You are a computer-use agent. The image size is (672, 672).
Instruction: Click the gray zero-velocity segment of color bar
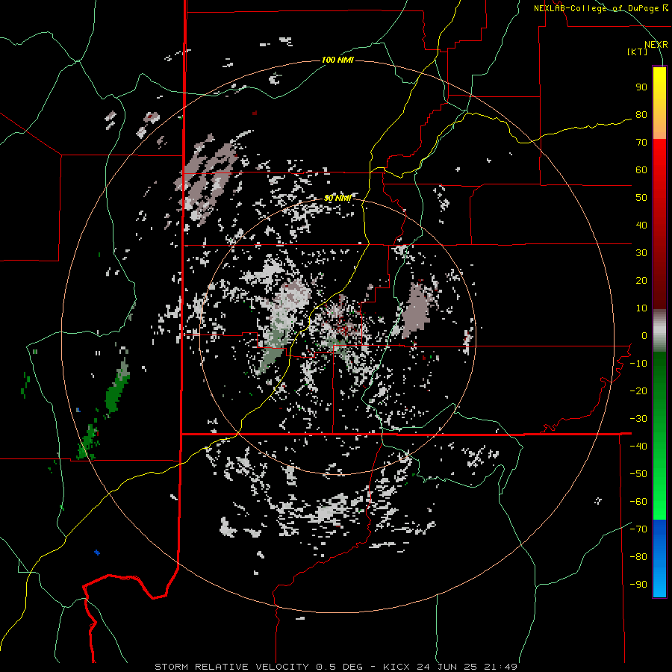659,331
